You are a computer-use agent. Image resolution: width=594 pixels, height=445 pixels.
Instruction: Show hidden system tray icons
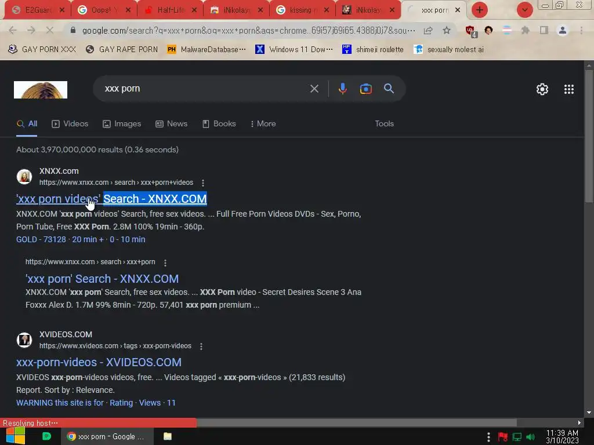click(488, 437)
